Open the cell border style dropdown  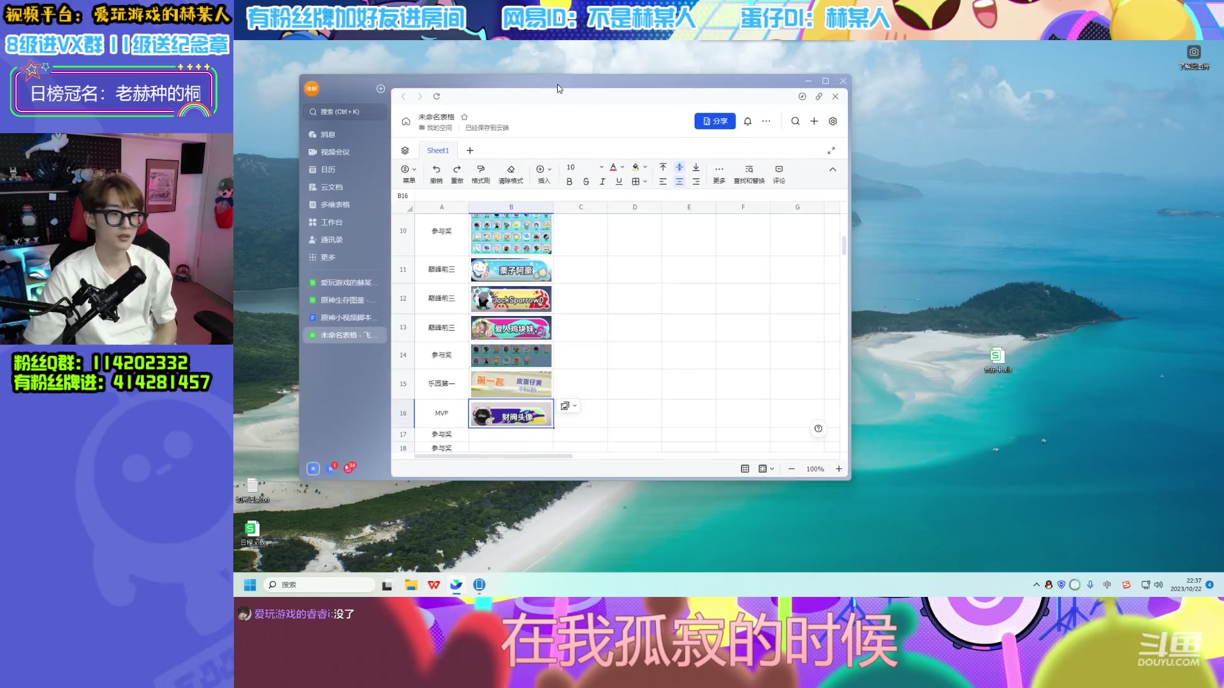(x=645, y=182)
